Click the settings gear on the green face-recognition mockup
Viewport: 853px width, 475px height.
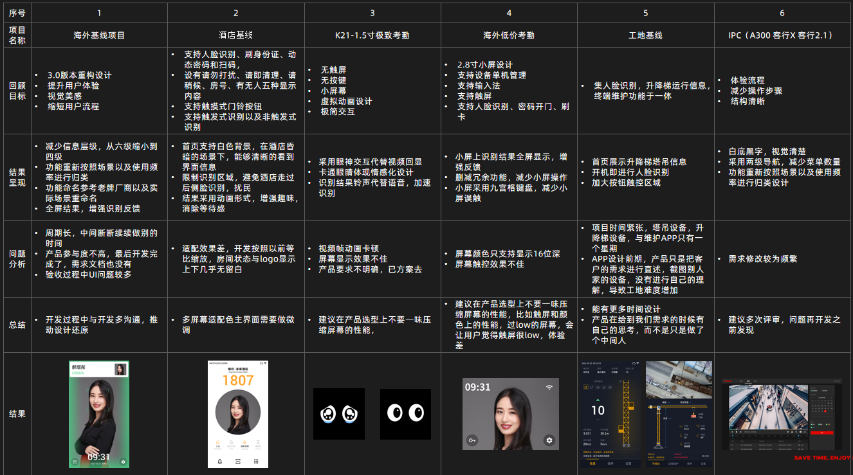click(123, 462)
